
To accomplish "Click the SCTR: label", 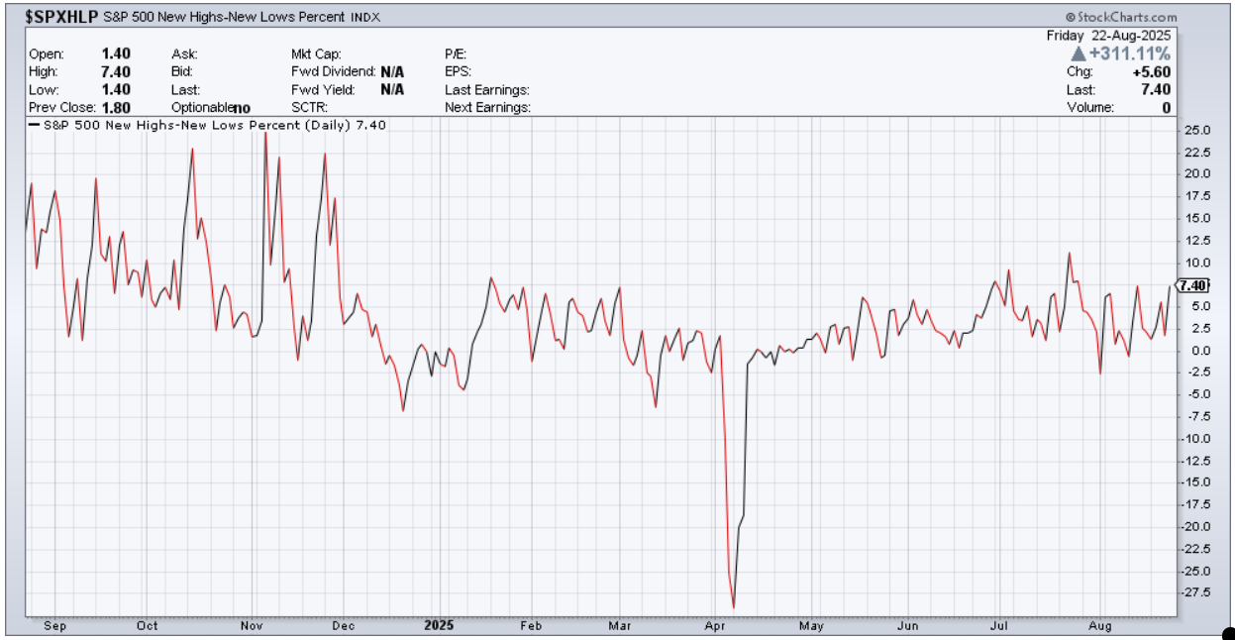I will tap(308, 107).
